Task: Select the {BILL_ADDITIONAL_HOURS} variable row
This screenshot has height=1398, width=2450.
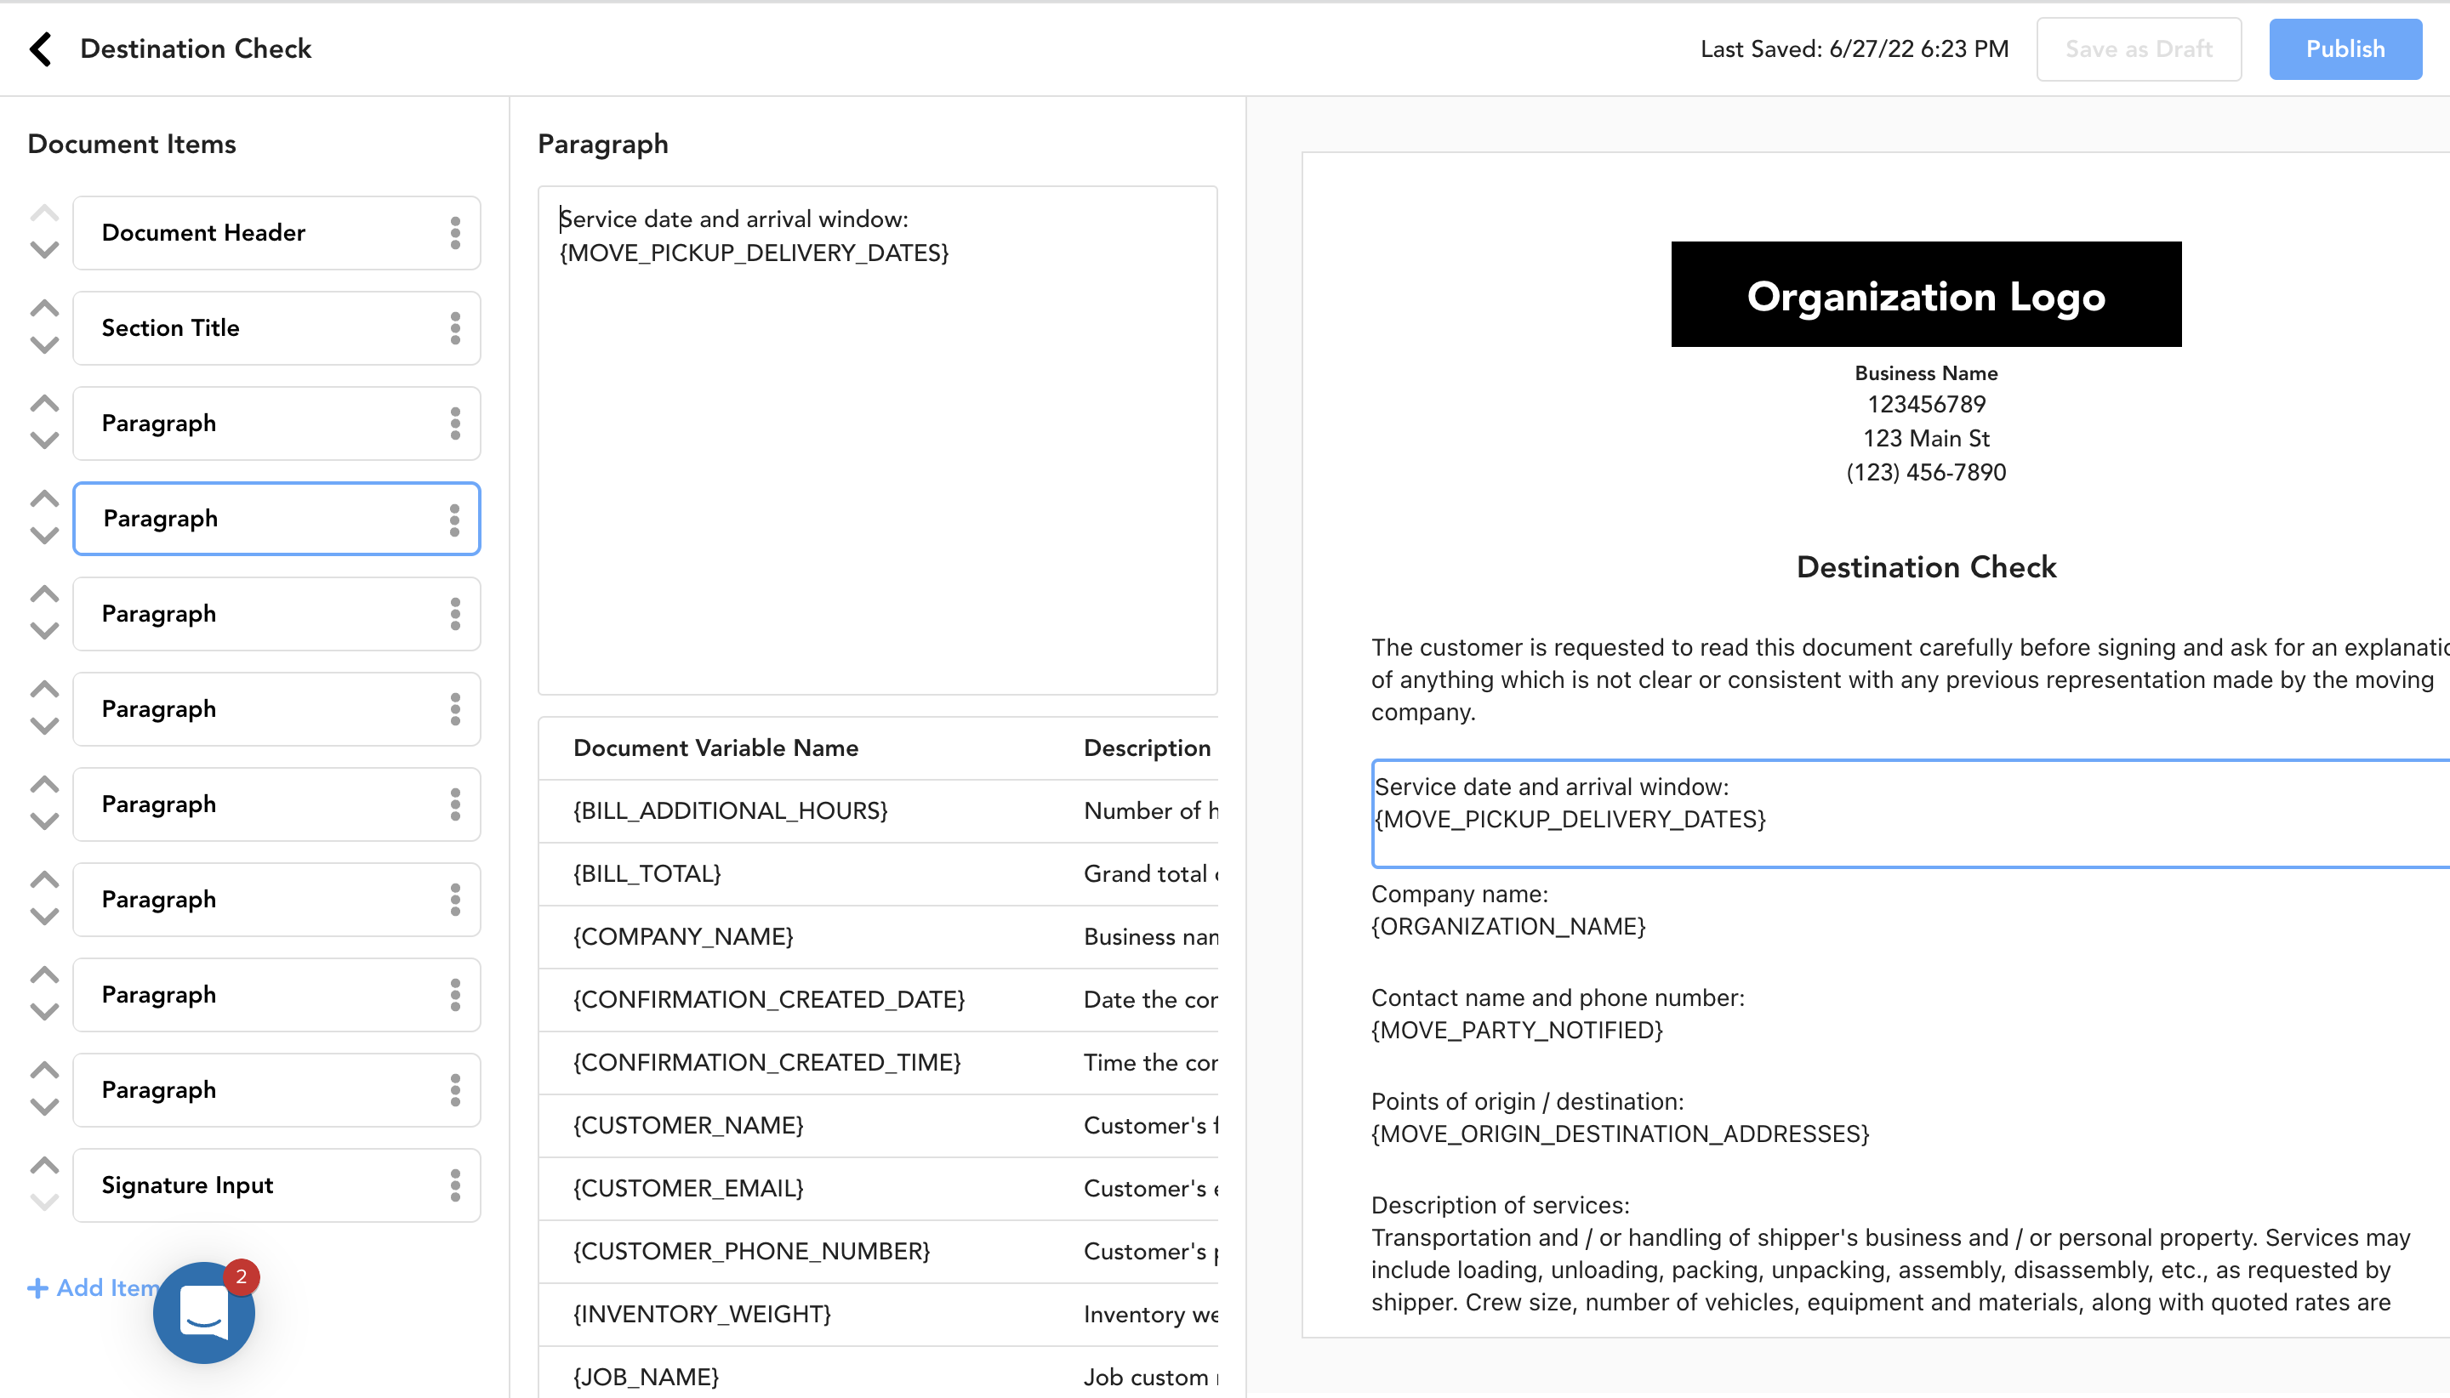Action: (x=878, y=811)
